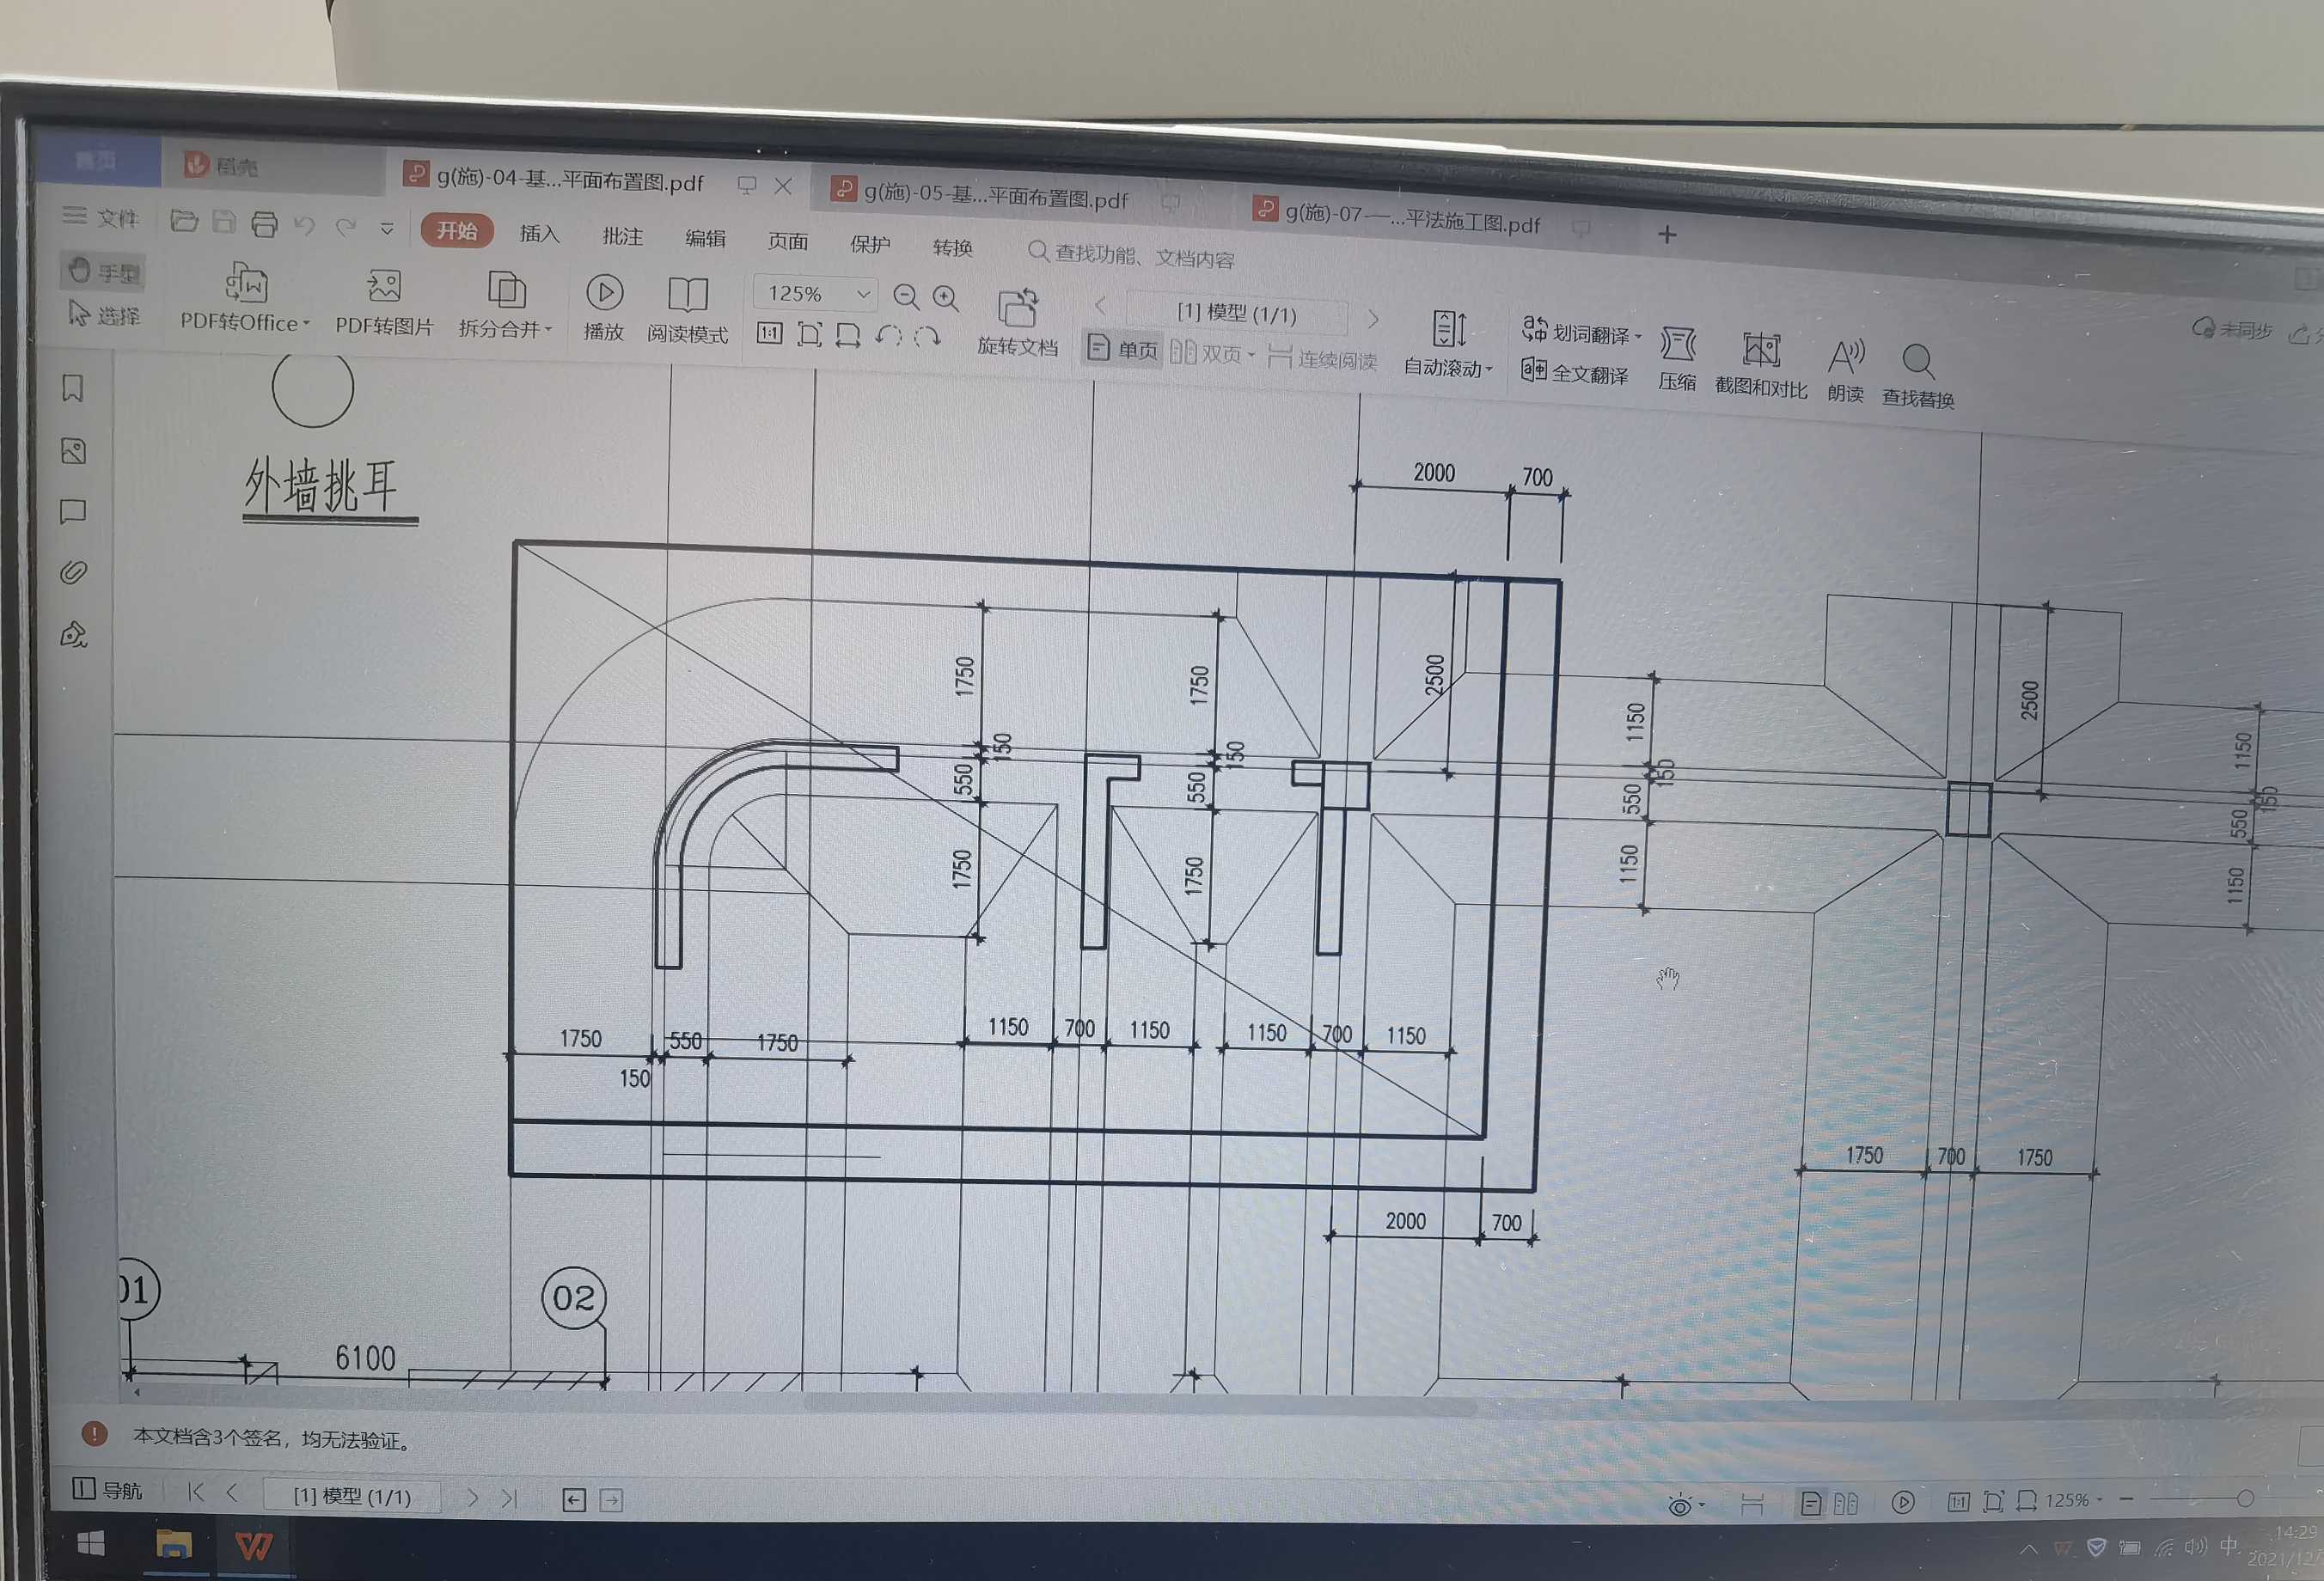Toggle continuous scroll icon in status bar

[1752, 1504]
